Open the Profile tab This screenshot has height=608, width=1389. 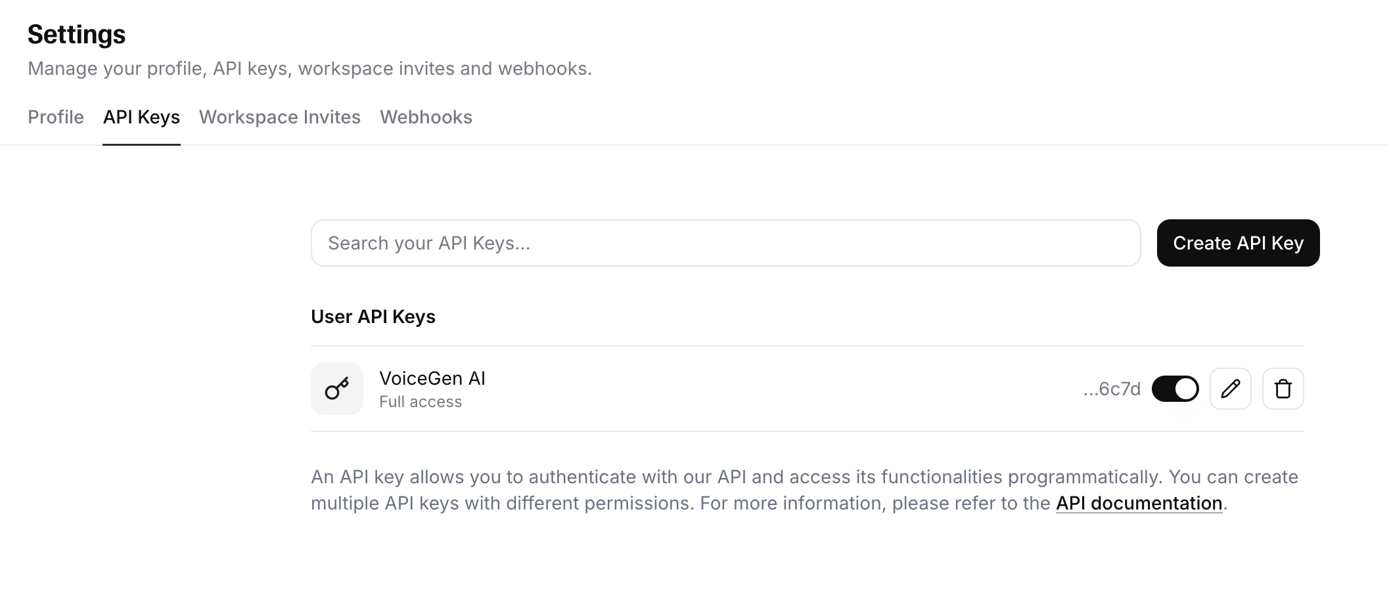(x=56, y=117)
